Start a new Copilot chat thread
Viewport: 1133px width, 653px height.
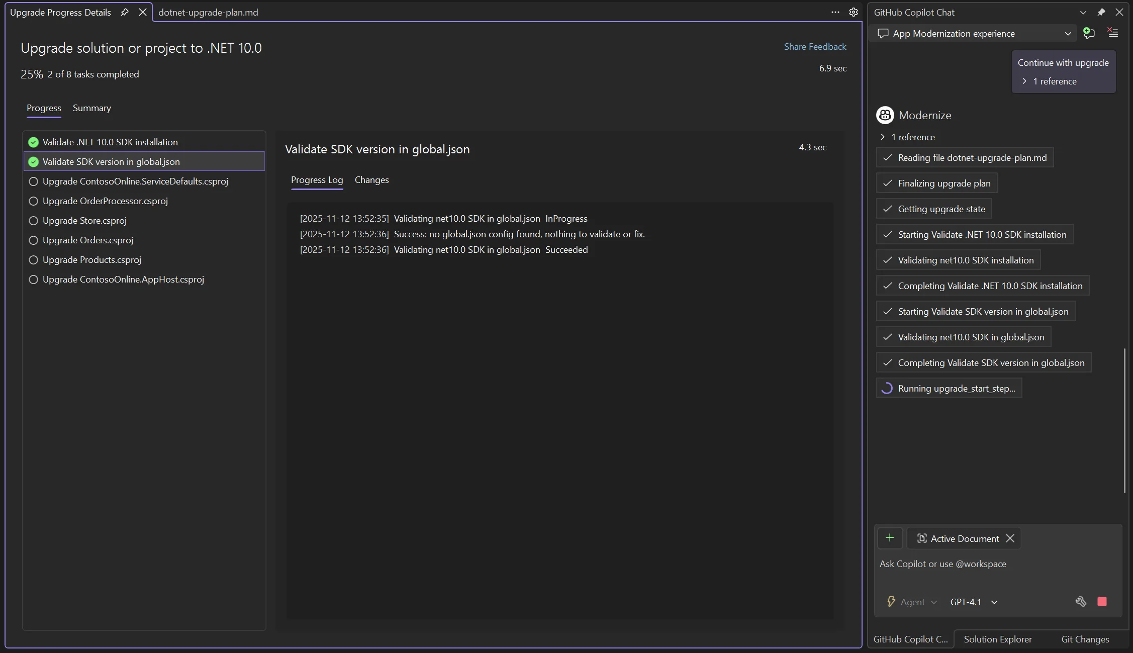[1089, 33]
